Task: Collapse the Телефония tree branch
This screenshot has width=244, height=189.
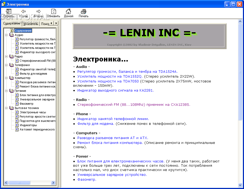Action: coord(6,65)
